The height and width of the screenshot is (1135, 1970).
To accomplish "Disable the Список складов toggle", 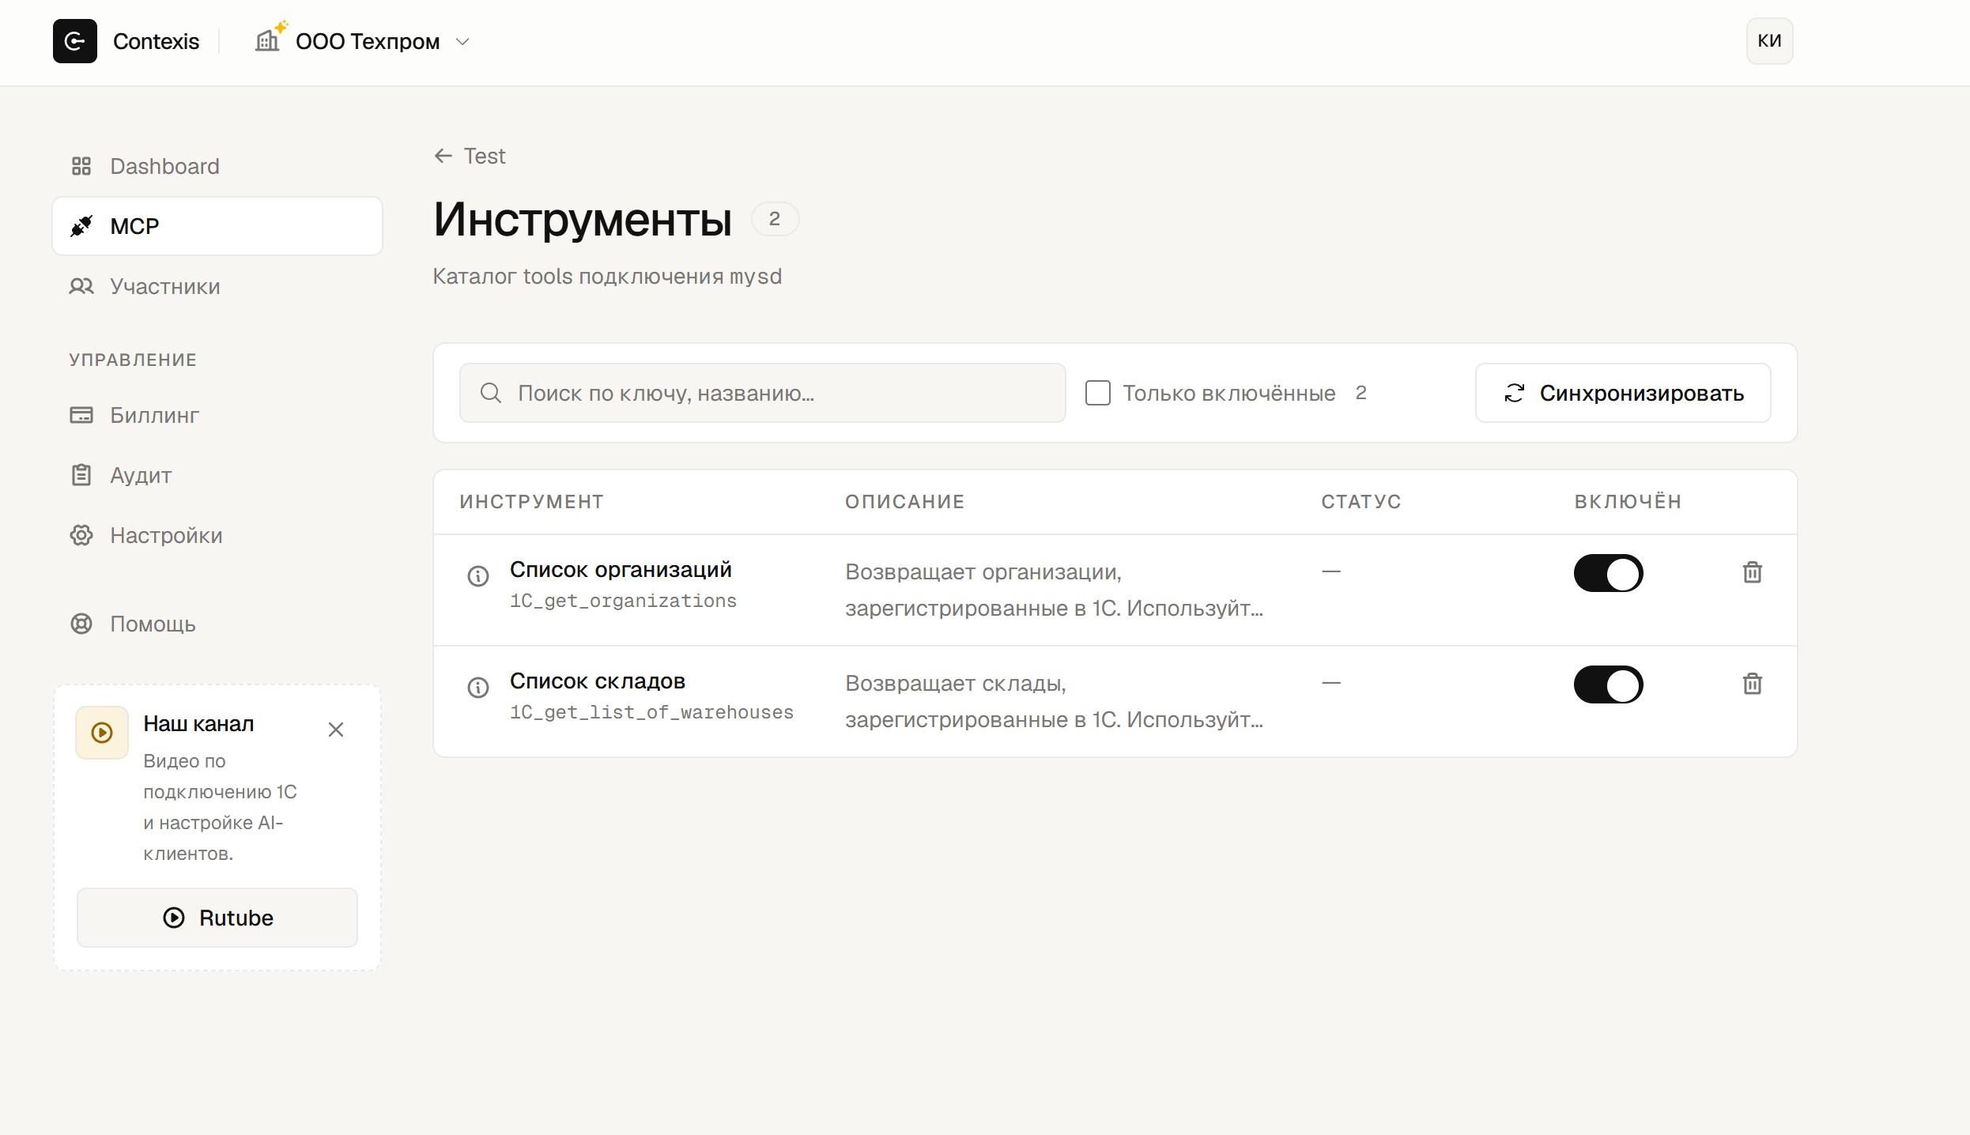I will pos(1608,684).
